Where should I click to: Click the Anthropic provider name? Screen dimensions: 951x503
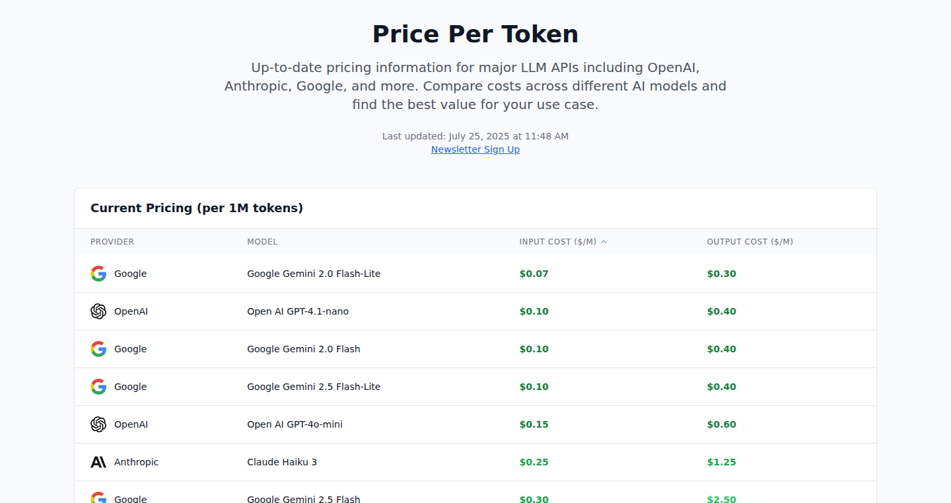point(136,462)
